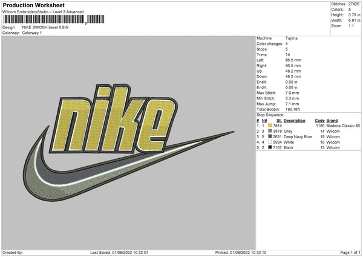The height and width of the screenshot is (257, 363).
Task: Click the Deep Navy Blue color swatch
Action: tap(270, 136)
